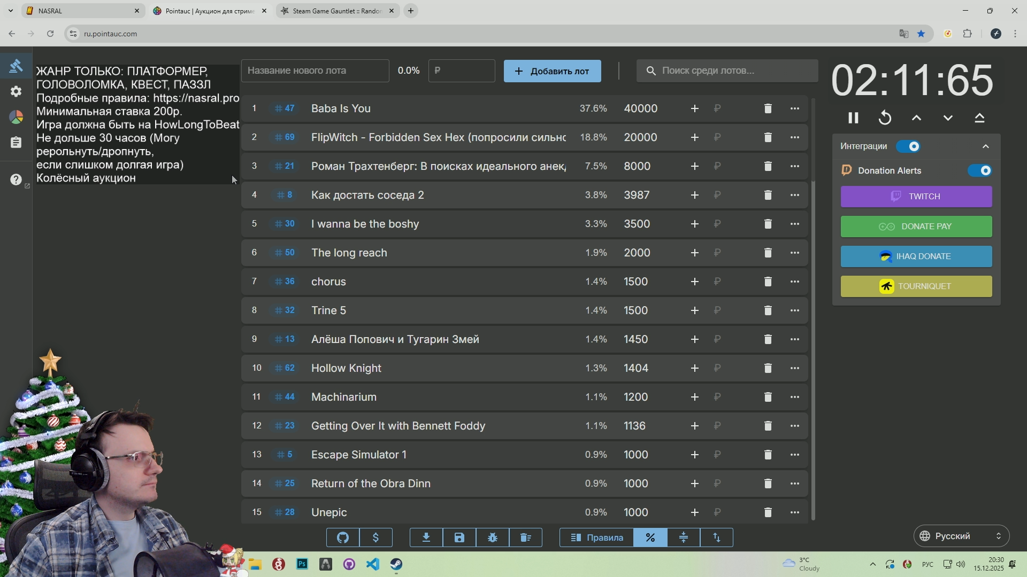The height and width of the screenshot is (577, 1027).
Task: Open the wheel page in left sidebar
Action: pos(16,117)
